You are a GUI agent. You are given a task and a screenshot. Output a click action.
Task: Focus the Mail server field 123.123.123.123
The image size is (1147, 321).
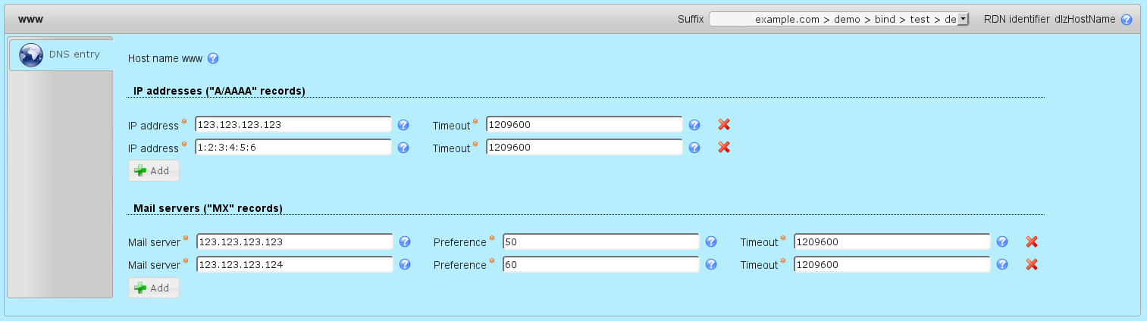click(295, 242)
